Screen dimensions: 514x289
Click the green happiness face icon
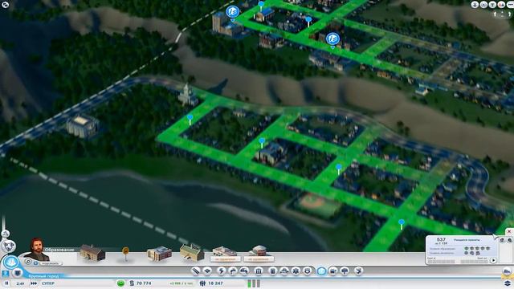tap(120, 283)
